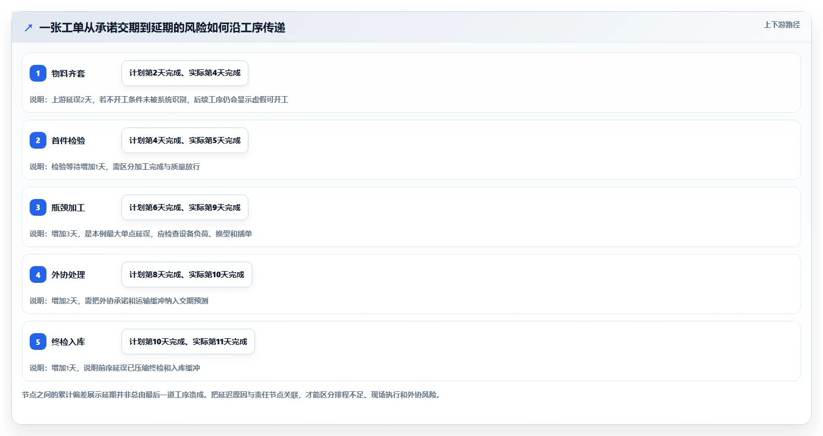Click step badge 1 for 物料齐套
The width and height of the screenshot is (823, 436).
38,73
